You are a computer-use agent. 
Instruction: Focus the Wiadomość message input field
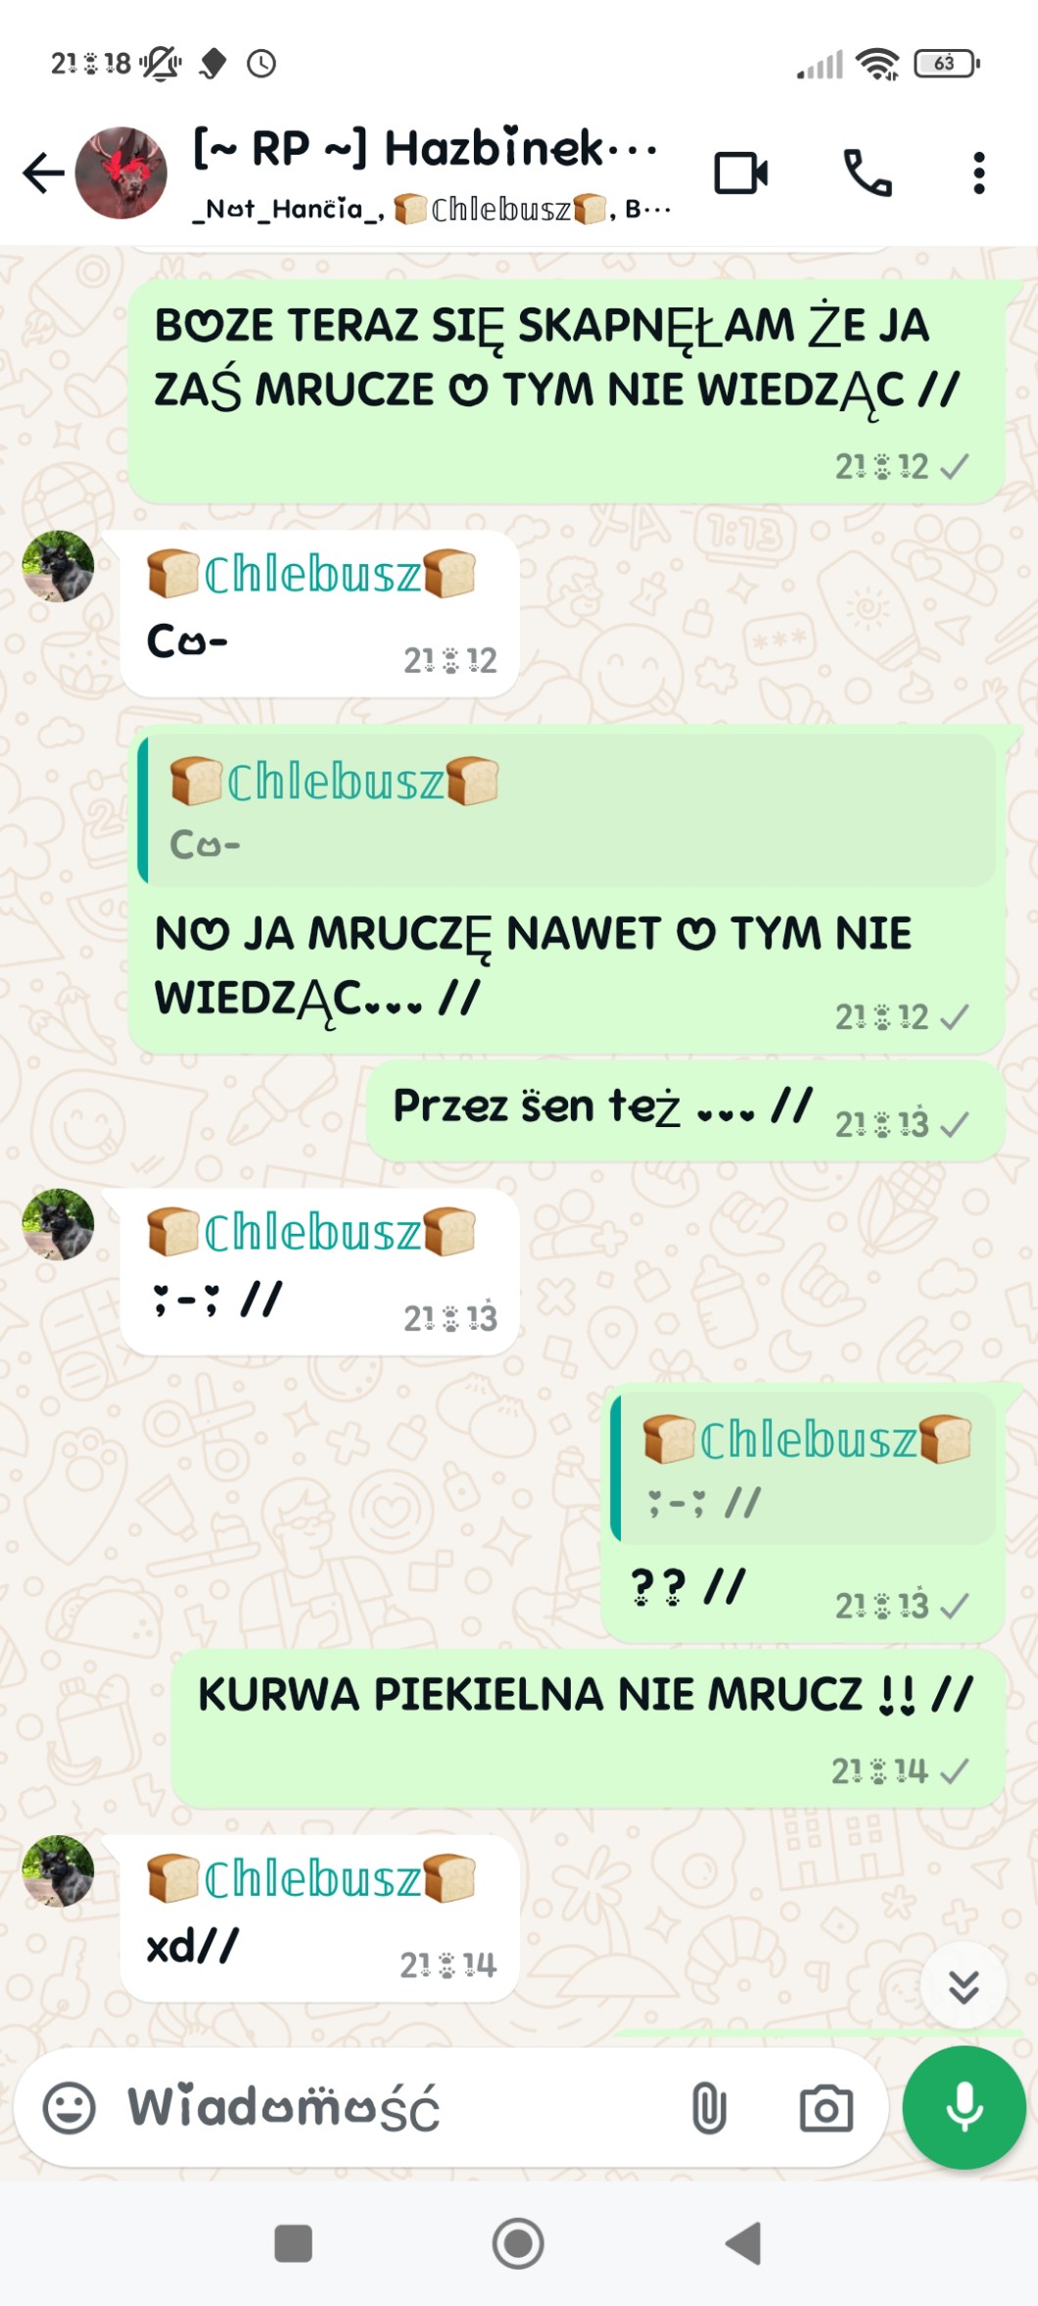392,2107
